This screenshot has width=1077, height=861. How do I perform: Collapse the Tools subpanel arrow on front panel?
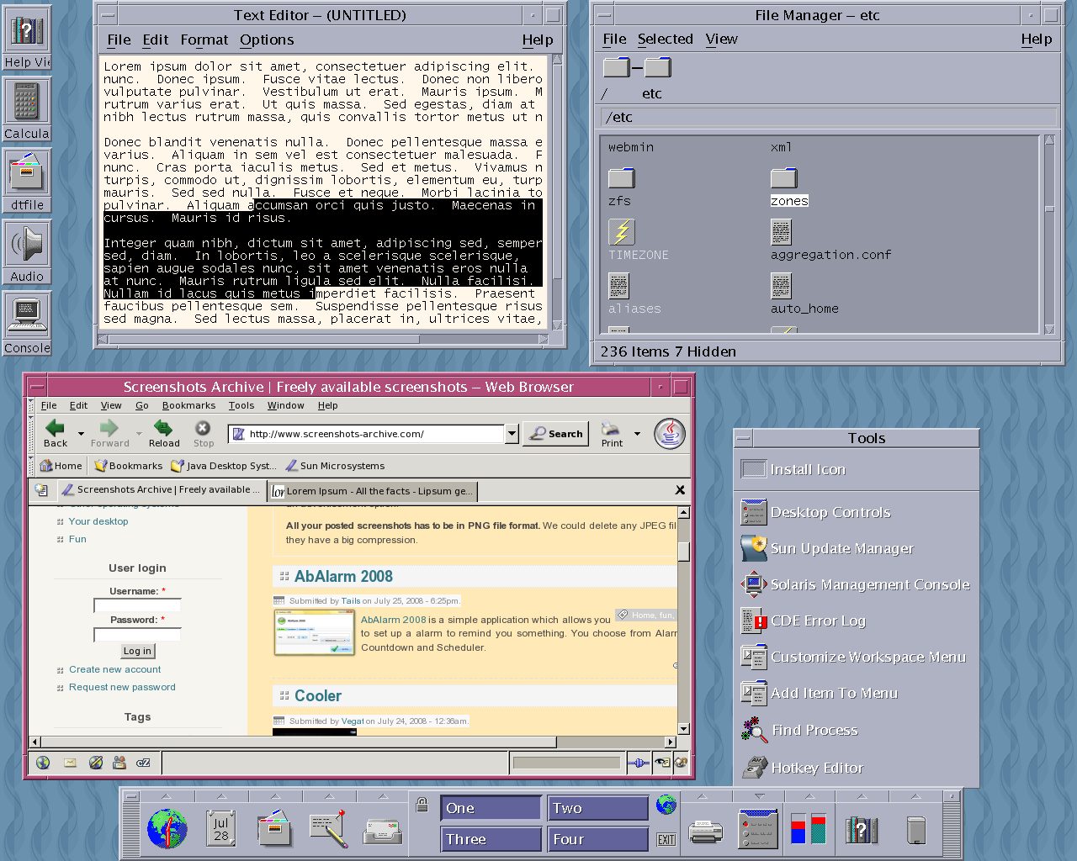coord(759,795)
